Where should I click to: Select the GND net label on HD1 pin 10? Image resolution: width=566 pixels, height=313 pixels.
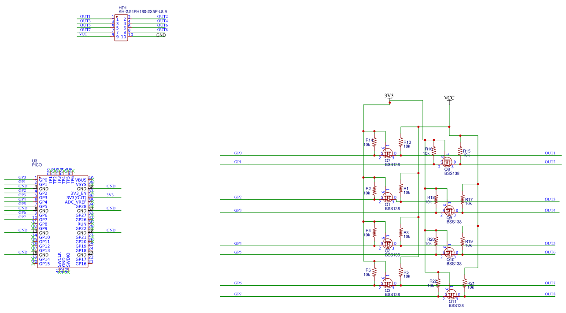(161, 34)
